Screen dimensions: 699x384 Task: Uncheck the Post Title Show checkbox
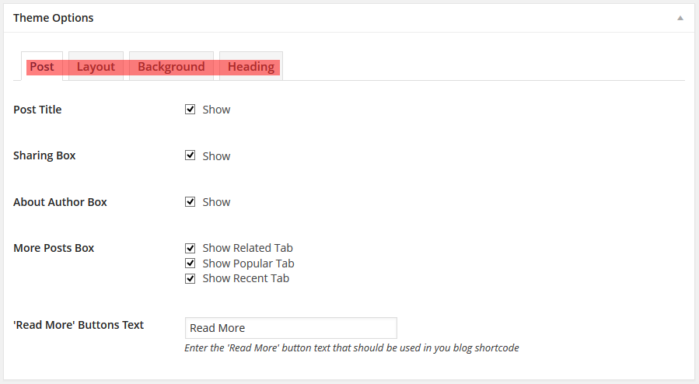pos(190,109)
